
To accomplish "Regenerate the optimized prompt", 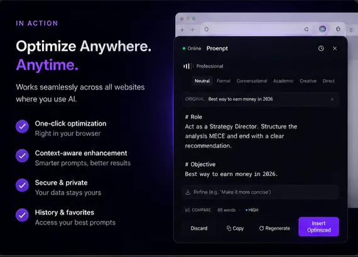I will (x=274, y=228).
